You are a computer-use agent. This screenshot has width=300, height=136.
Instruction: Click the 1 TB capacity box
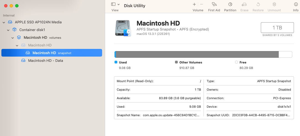tap(277, 28)
